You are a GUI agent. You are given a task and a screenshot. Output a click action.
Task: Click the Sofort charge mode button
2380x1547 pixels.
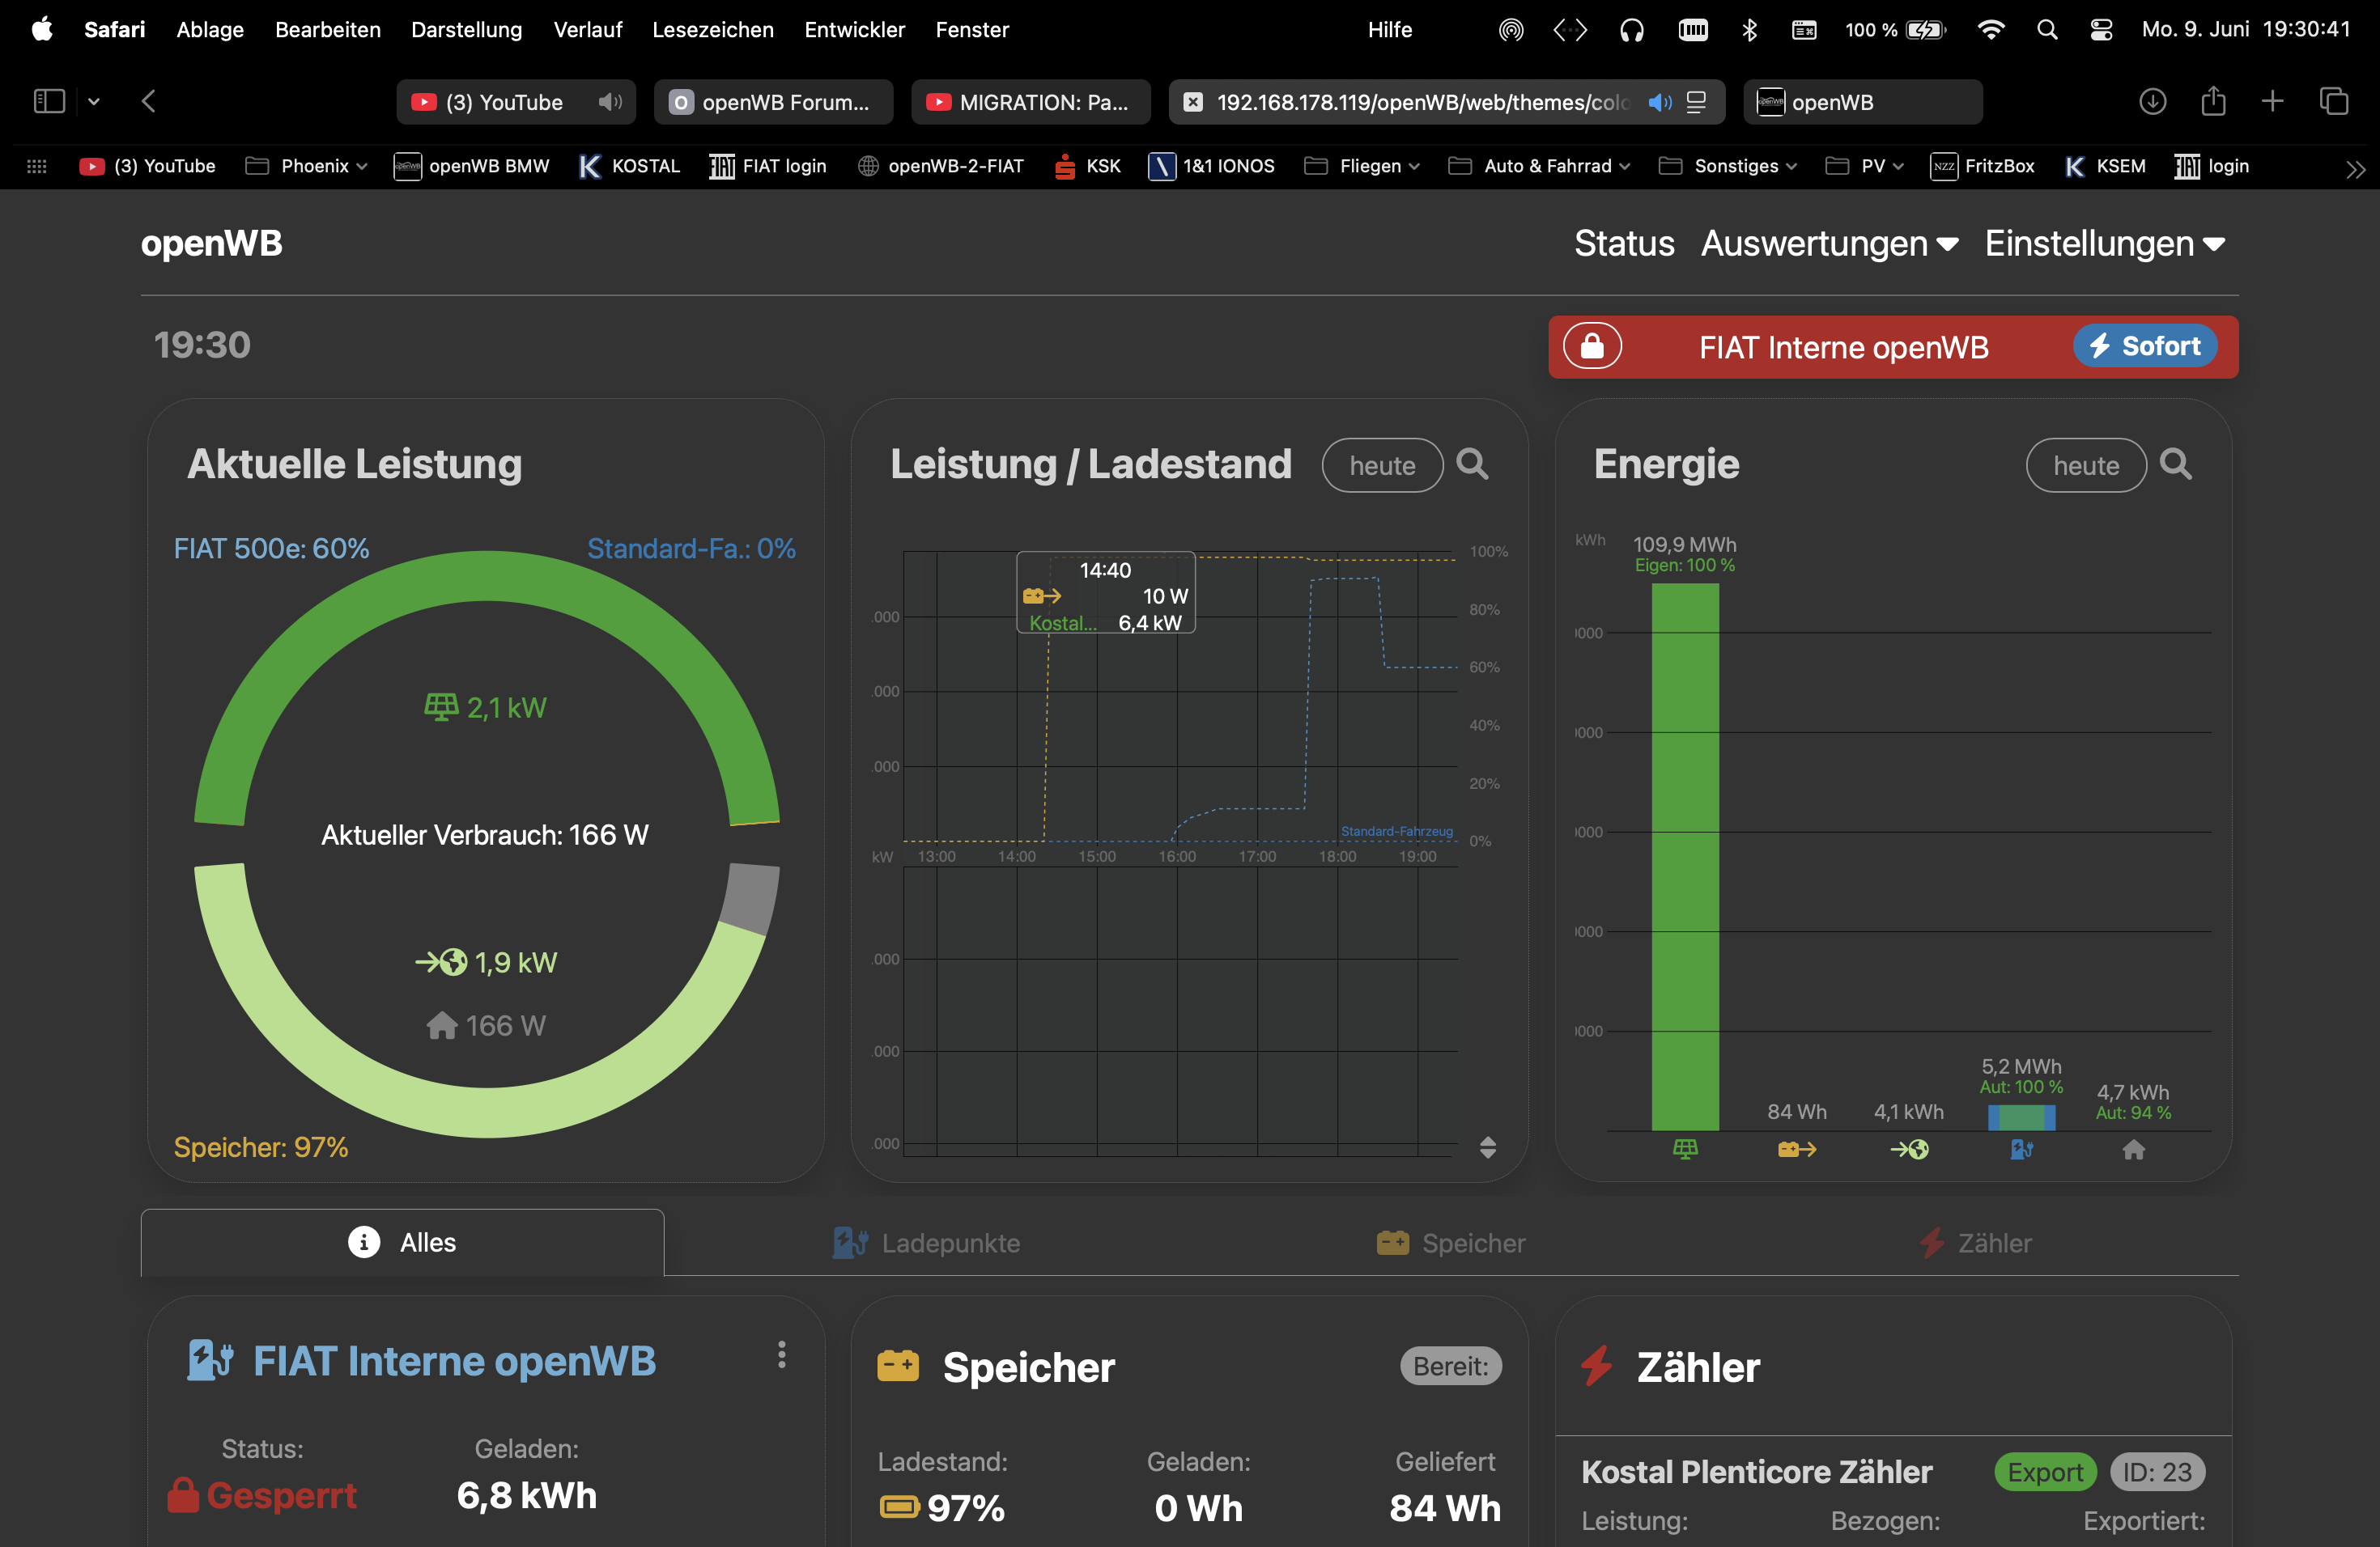click(x=2144, y=345)
